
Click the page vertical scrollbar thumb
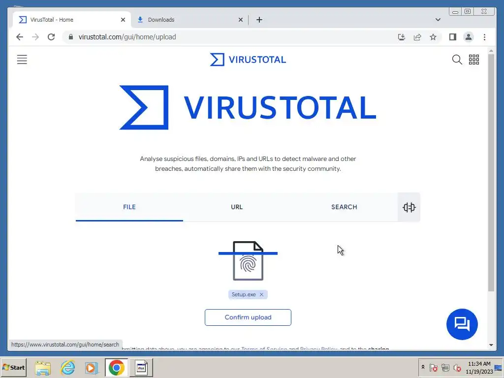[491, 173]
